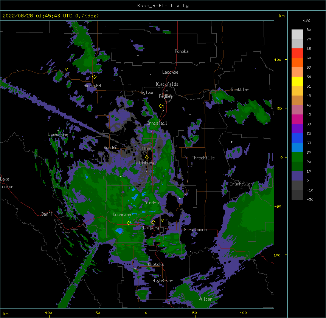Click the -50 tick label on right axis

click(x=278, y=206)
